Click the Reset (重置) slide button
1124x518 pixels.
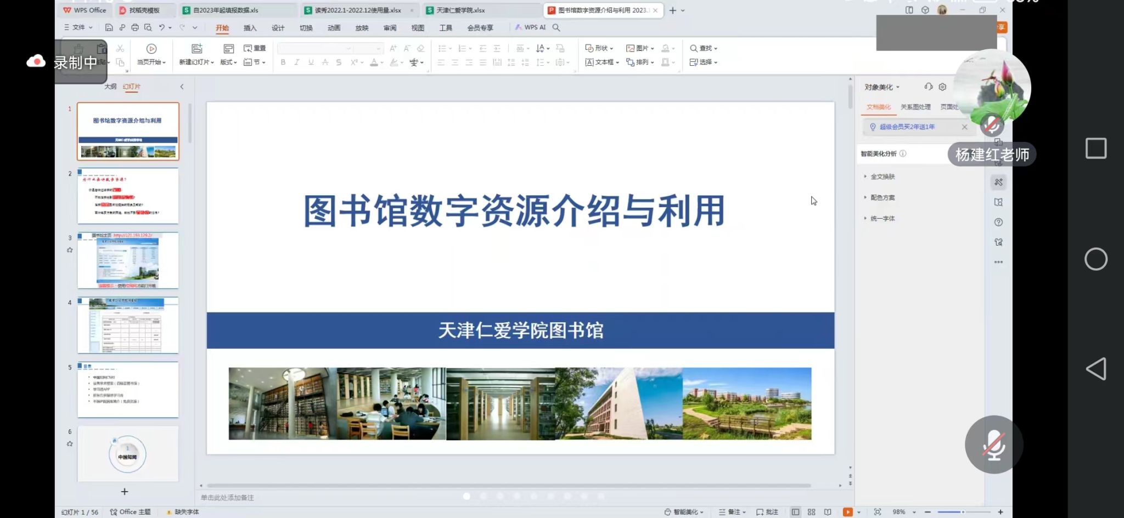coord(255,48)
